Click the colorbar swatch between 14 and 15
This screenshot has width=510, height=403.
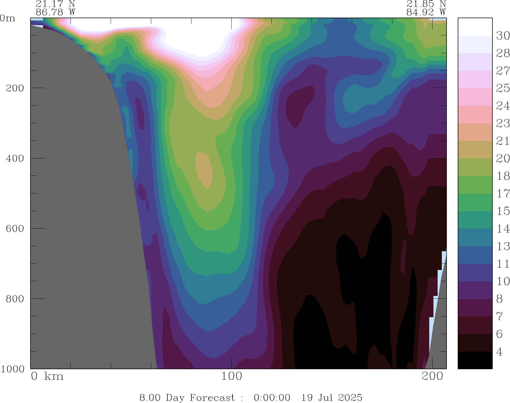tap(475, 220)
